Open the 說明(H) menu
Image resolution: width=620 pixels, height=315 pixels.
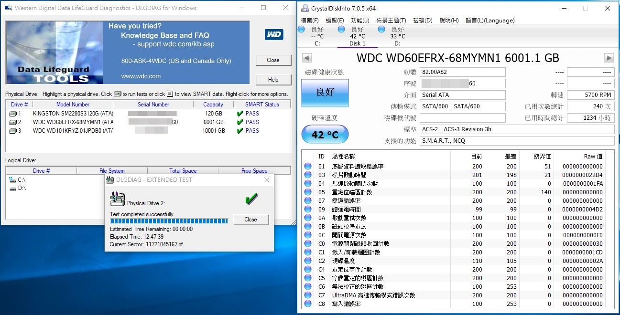pyautogui.click(x=449, y=21)
